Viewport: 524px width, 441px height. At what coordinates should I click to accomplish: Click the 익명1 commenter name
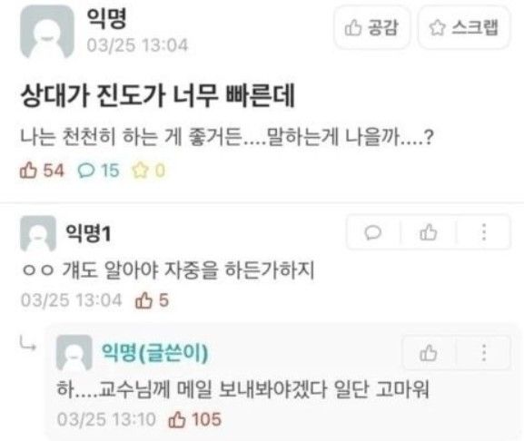88,233
